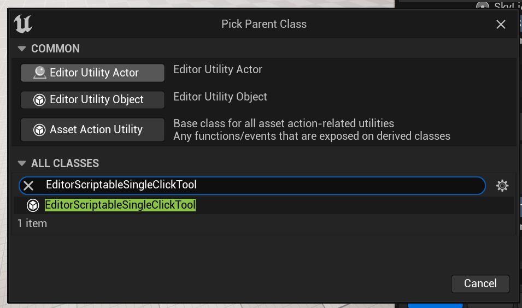Screen dimensions: 522x308
Task: Click the object icon on Editor Utility Object
Action: coord(39,100)
